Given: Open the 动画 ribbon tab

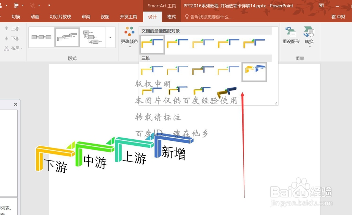Looking at the screenshot, I should point(35,17).
